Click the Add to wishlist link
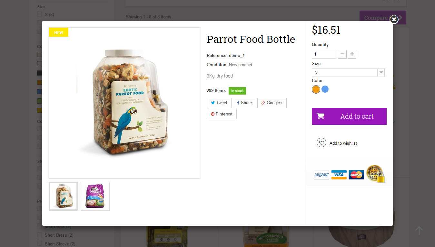435x247 pixels. coord(343,143)
